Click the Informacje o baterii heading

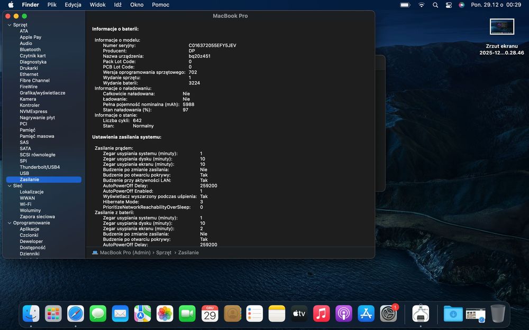tap(115, 29)
